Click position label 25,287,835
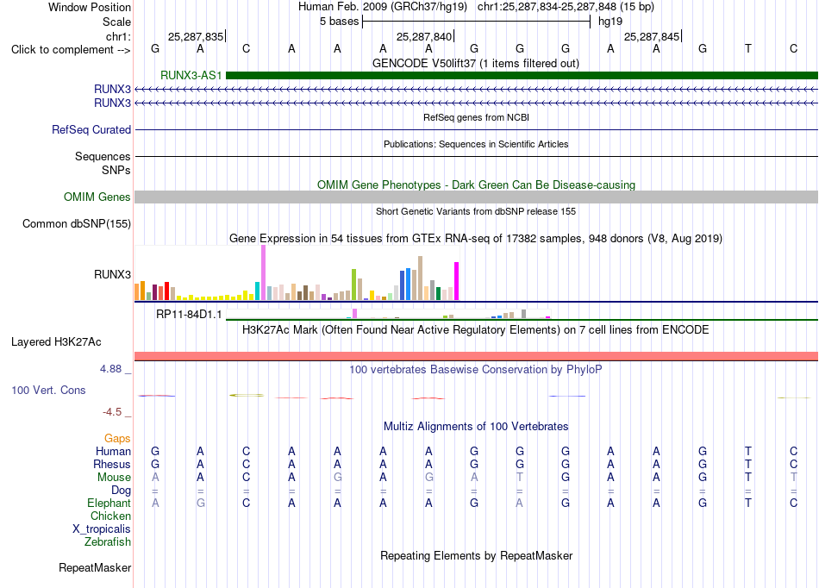The height and width of the screenshot is (588, 819). (196, 36)
